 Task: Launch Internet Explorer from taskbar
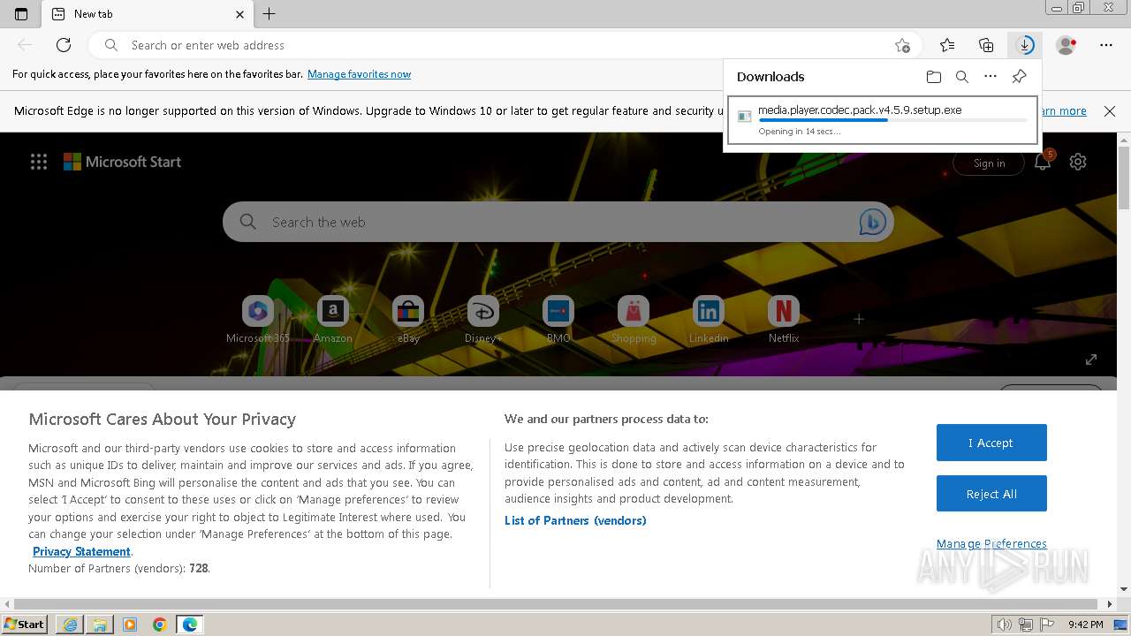[70, 625]
